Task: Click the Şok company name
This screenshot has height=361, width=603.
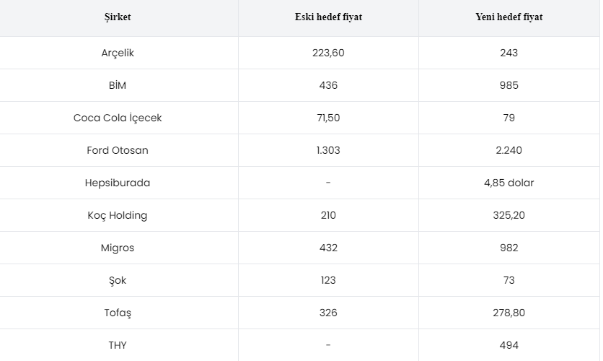Action: 118,281
